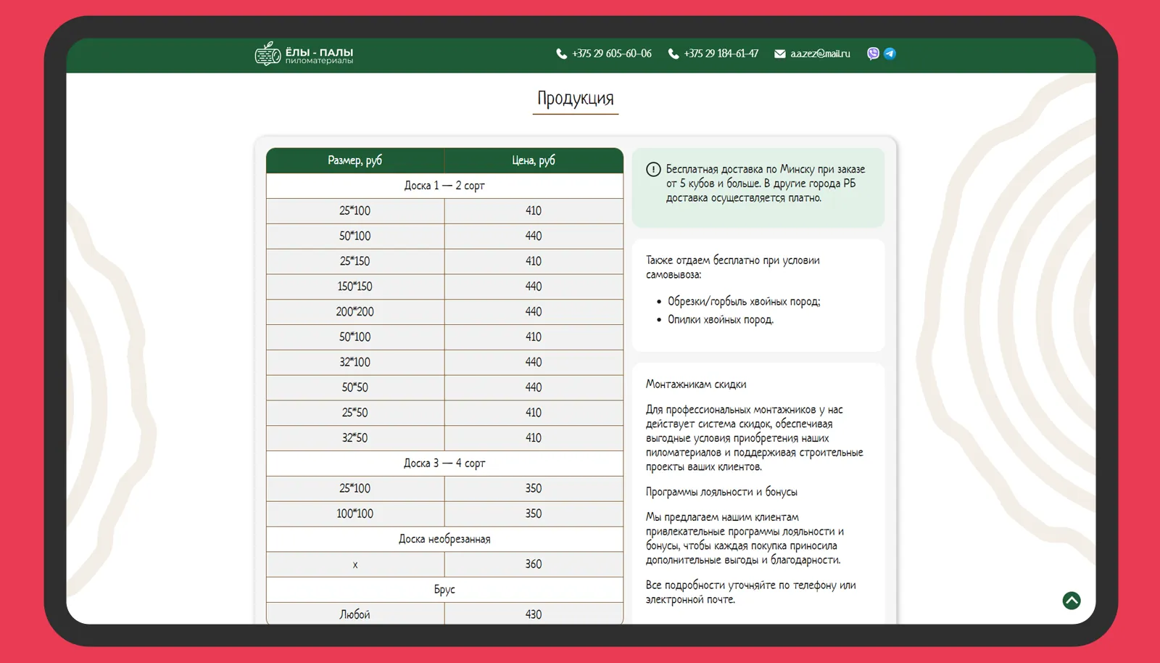
Task: Open email link aazez@mail.ru
Action: [820, 54]
